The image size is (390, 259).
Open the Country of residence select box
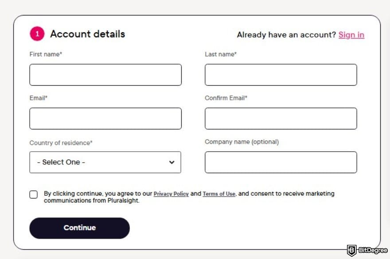(105, 162)
